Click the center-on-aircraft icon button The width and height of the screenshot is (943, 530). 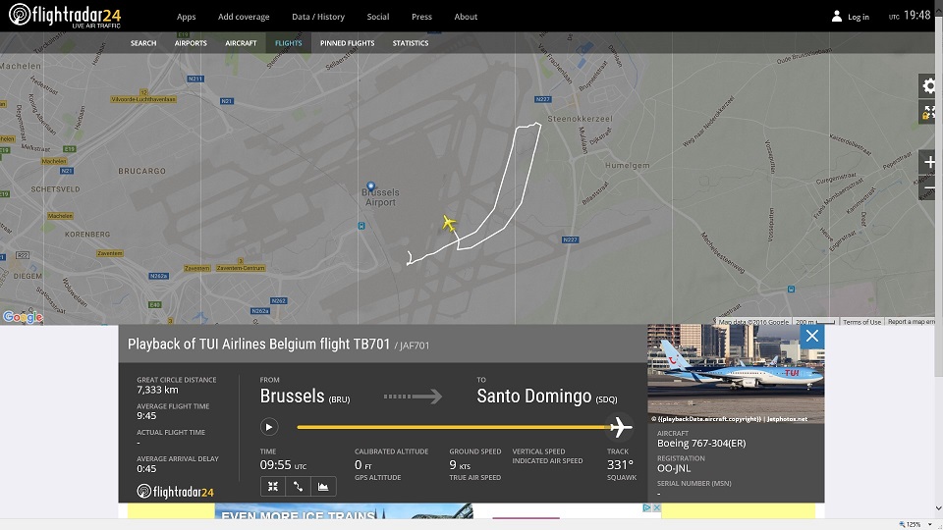273,486
